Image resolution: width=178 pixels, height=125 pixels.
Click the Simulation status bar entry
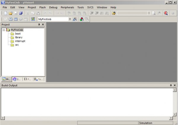point(156,123)
